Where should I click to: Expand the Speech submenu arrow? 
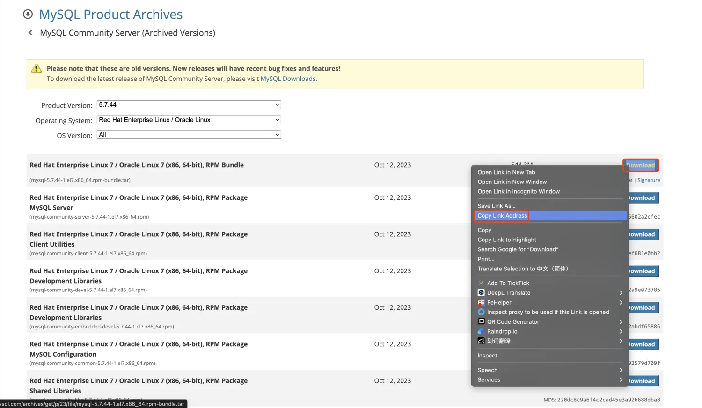(x=621, y=370)
